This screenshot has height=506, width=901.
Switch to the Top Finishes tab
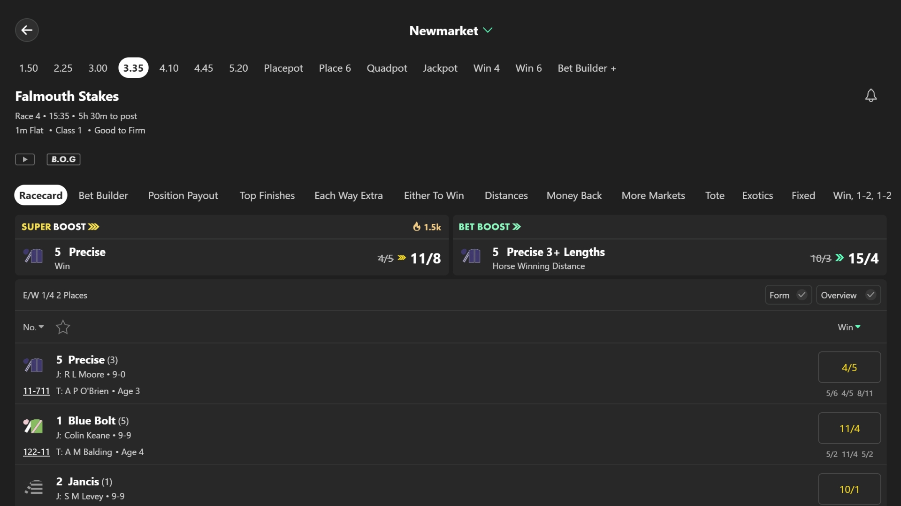click(267, 195)
